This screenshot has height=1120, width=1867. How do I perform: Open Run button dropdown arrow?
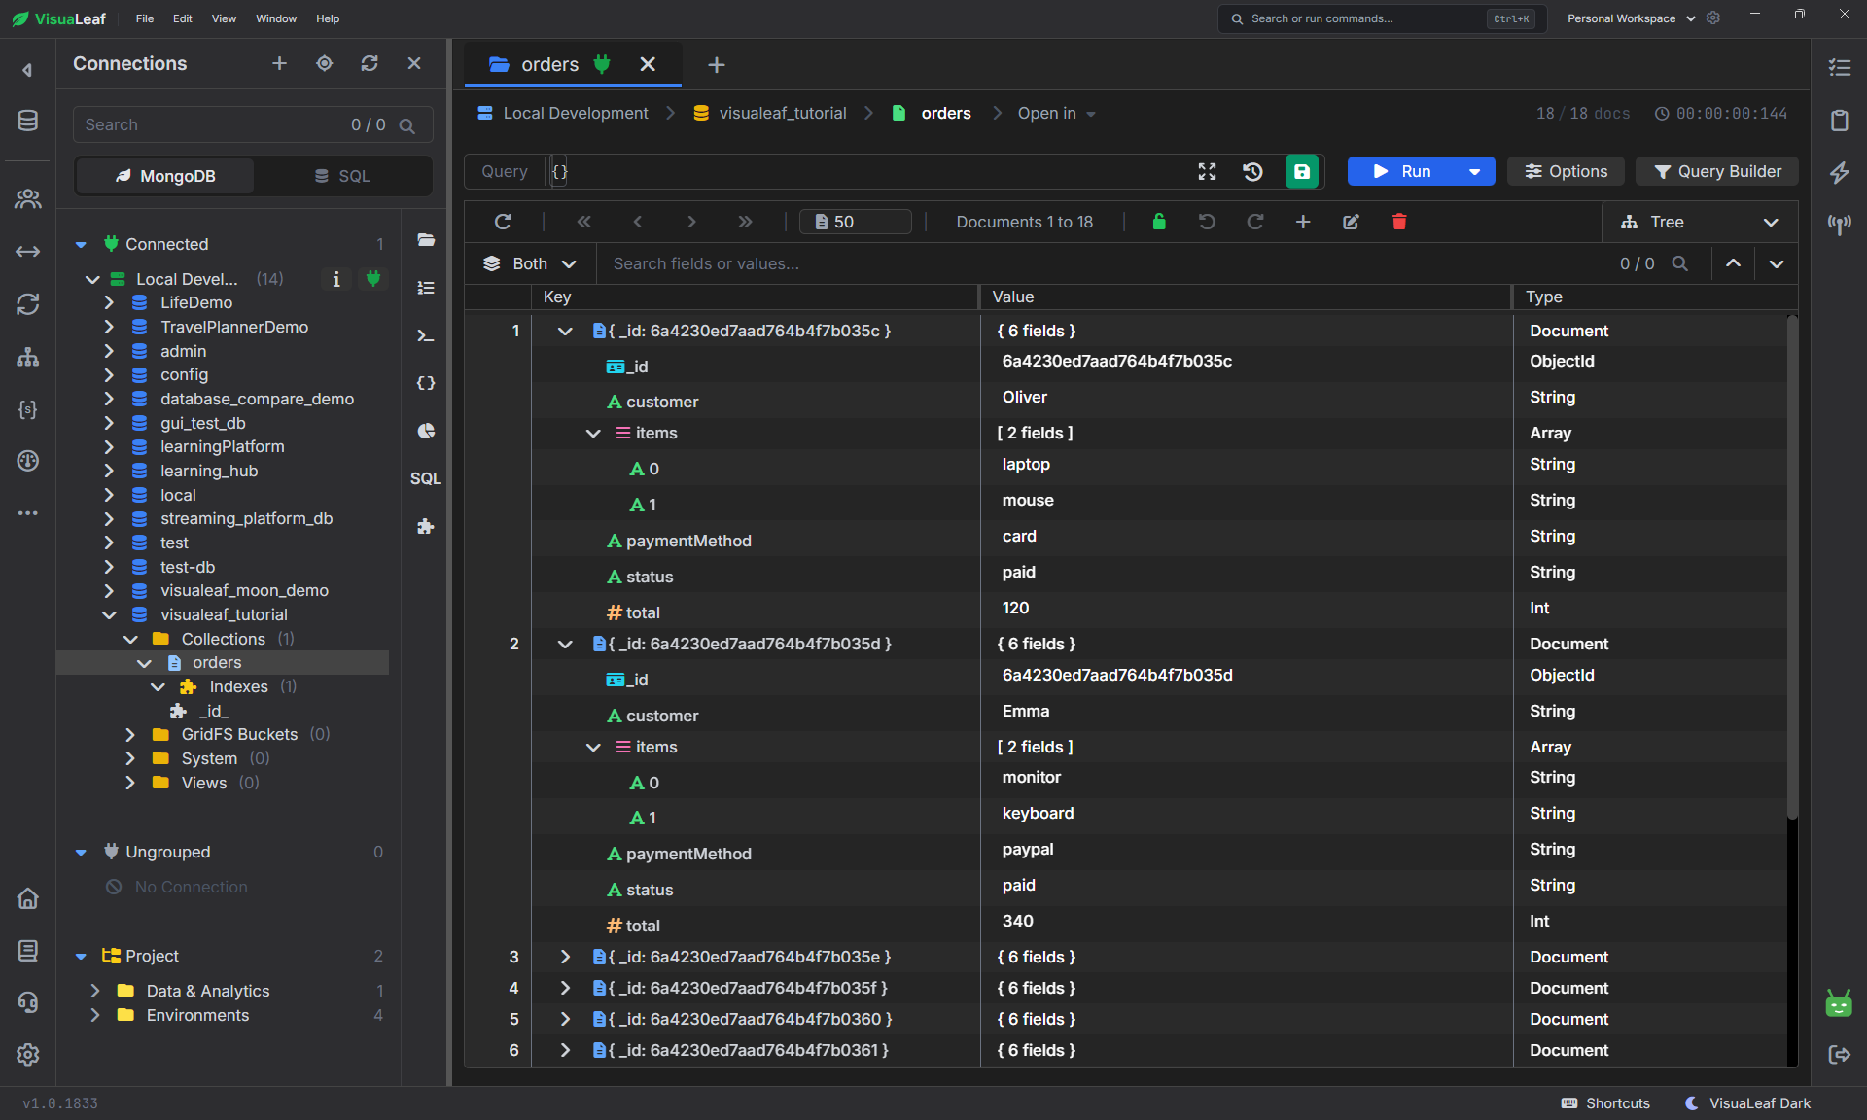(x=1474, y=171)
